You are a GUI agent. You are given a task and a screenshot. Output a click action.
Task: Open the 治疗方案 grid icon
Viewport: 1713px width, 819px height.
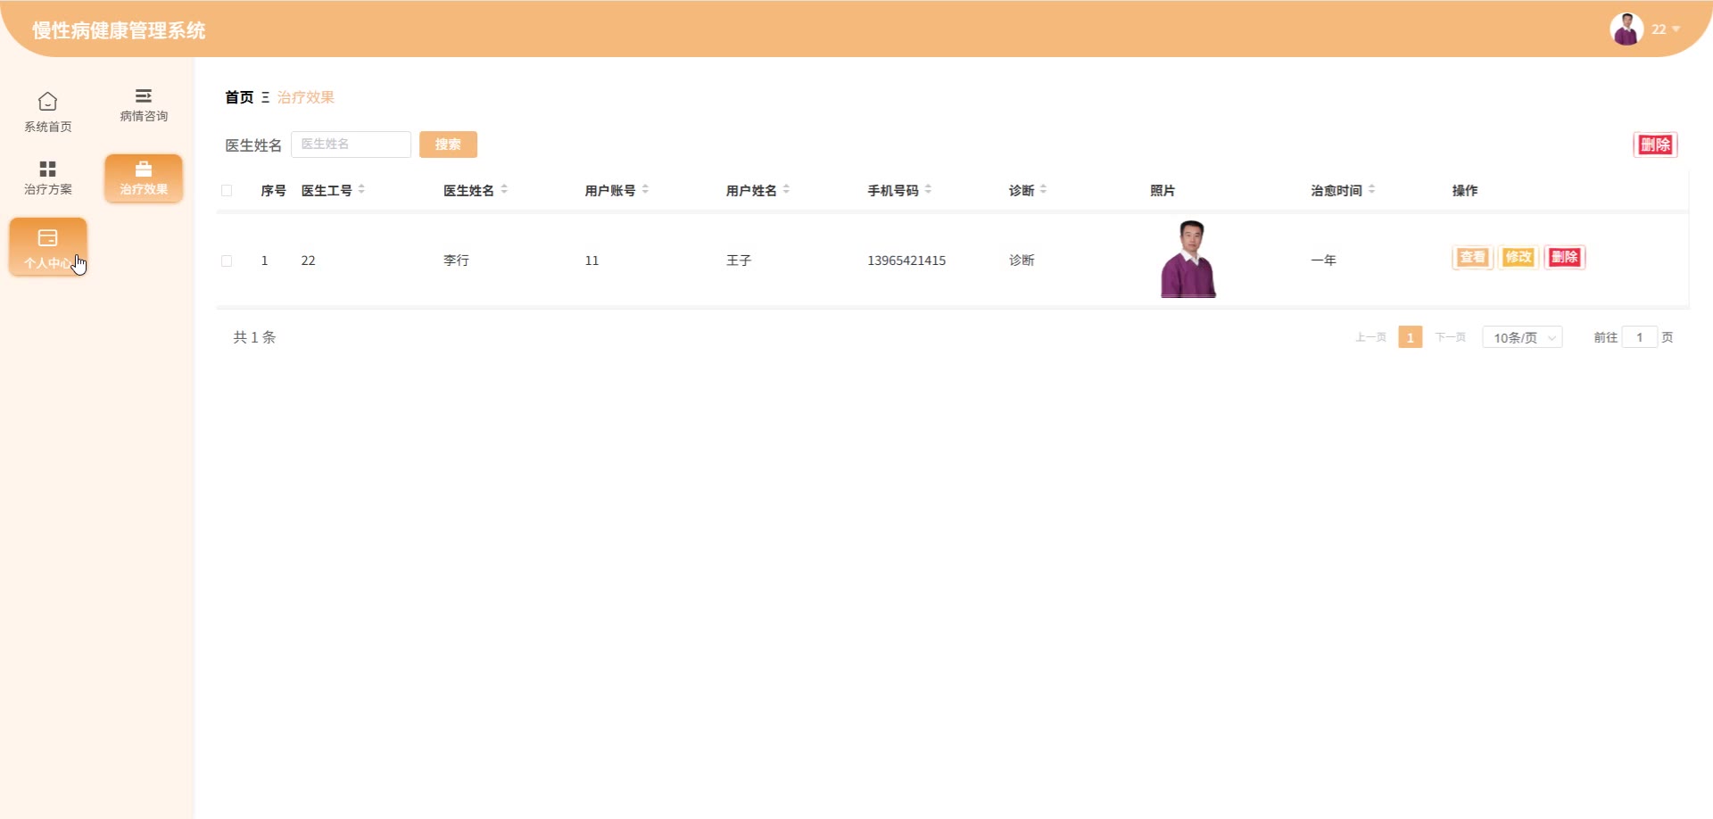pos(48,169)
